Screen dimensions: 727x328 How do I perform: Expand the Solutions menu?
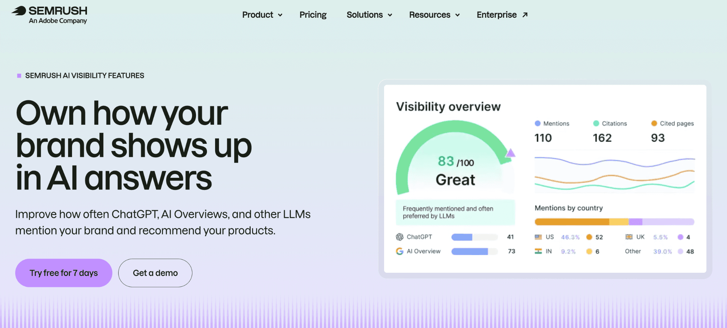369,15
